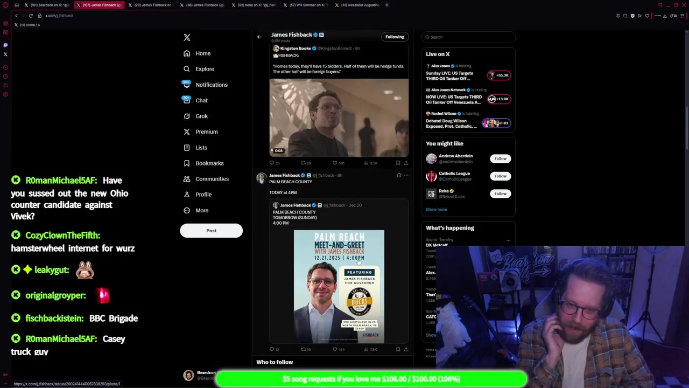Click the X logo in the sidebar
Viewport: 689px width, 388px height.
coord(187,37)
